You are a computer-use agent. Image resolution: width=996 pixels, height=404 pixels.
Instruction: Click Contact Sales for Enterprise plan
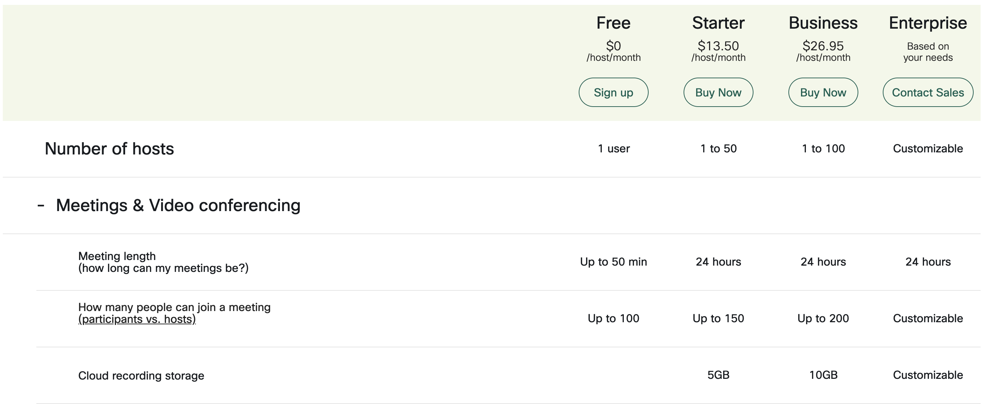[928, 92]
